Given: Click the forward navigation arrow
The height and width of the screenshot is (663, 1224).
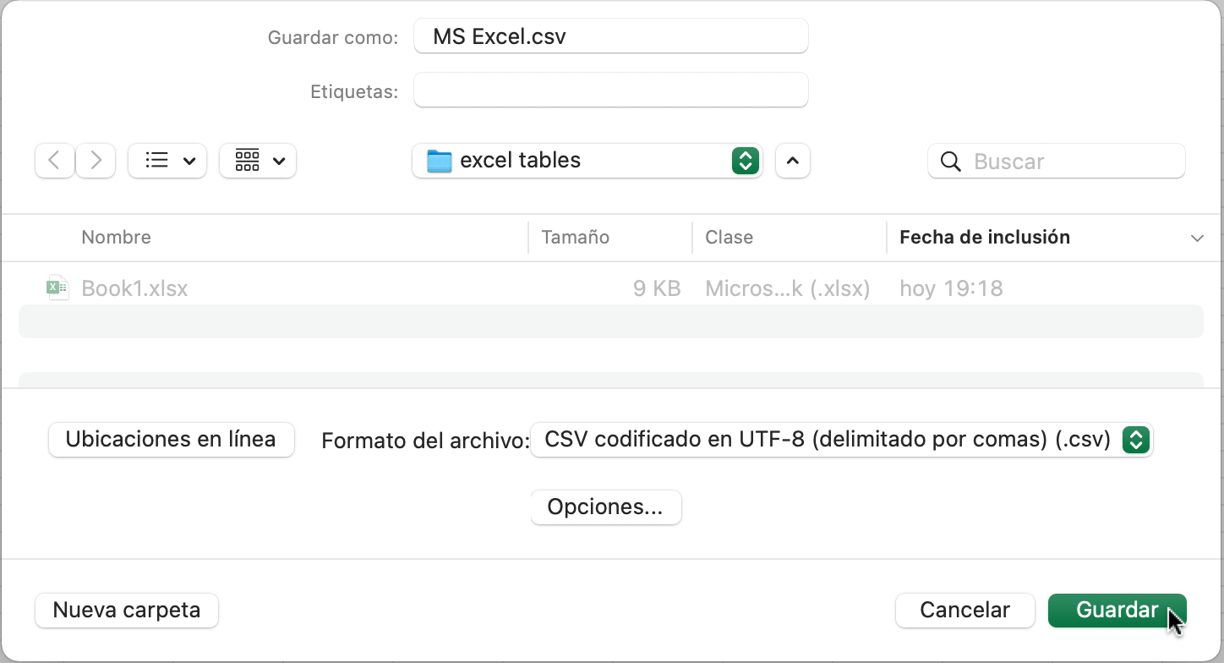Looking at the screenshot, I should tap(96, 160).
